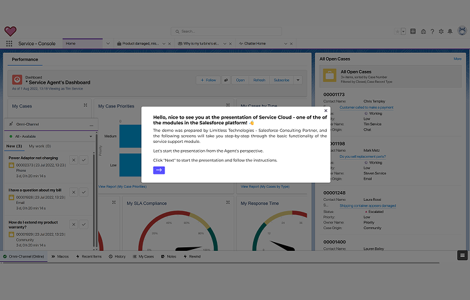Image resolution: width=470 pixels, height=300 pixels.
Task: Open the Notes utility item
Action: click(169, 256)
